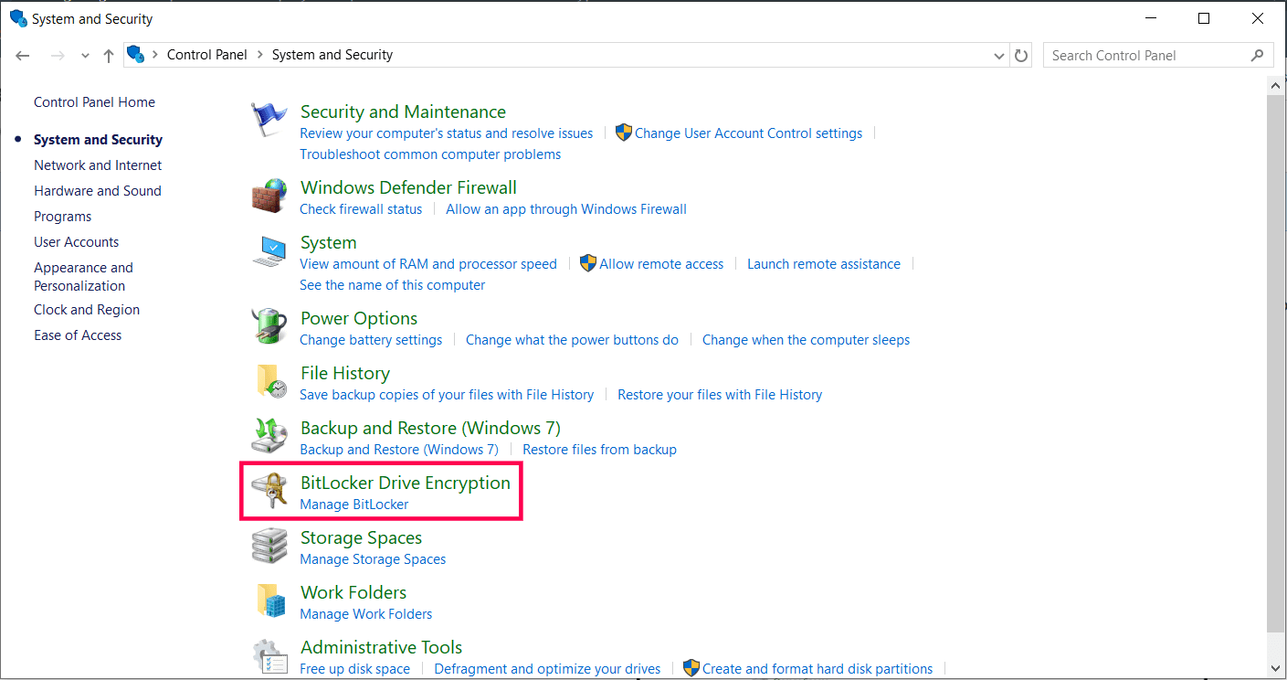Viewport: 1287px width, 680px height.
Task: Review your computer's status and resolve issues
Action: coord(447,133)
